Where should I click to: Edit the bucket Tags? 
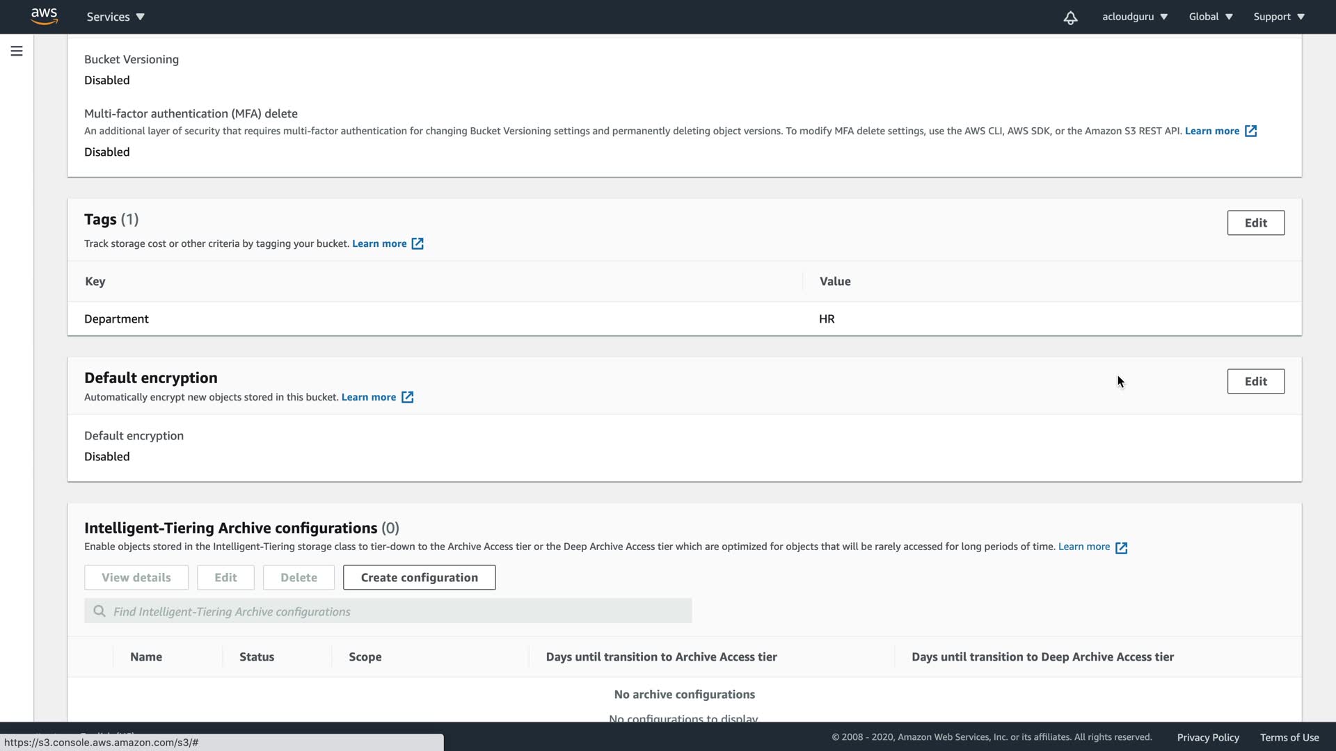click(1255, 223)
